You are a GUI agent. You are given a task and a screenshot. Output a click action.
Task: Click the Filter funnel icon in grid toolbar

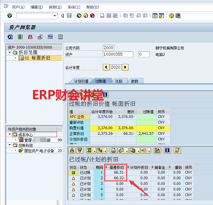[79, 150]
